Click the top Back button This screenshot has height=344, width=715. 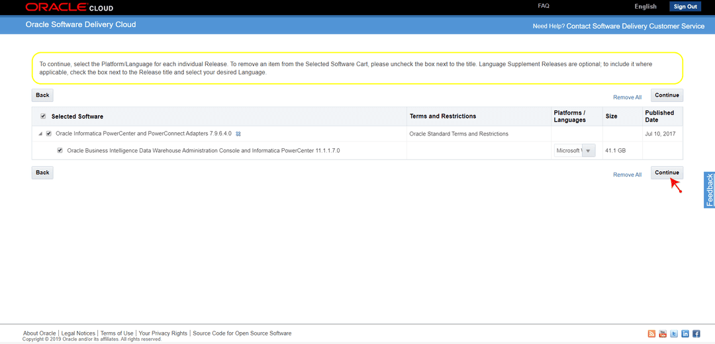42,95
